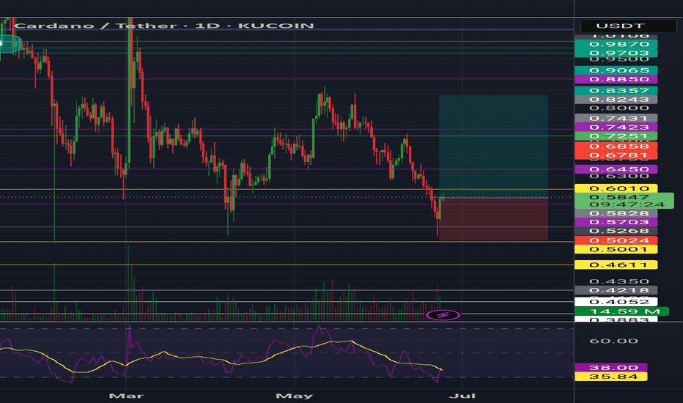Select the red 0.5024 price label
Viewport: 683px width, 403px height.
(616, 240)
